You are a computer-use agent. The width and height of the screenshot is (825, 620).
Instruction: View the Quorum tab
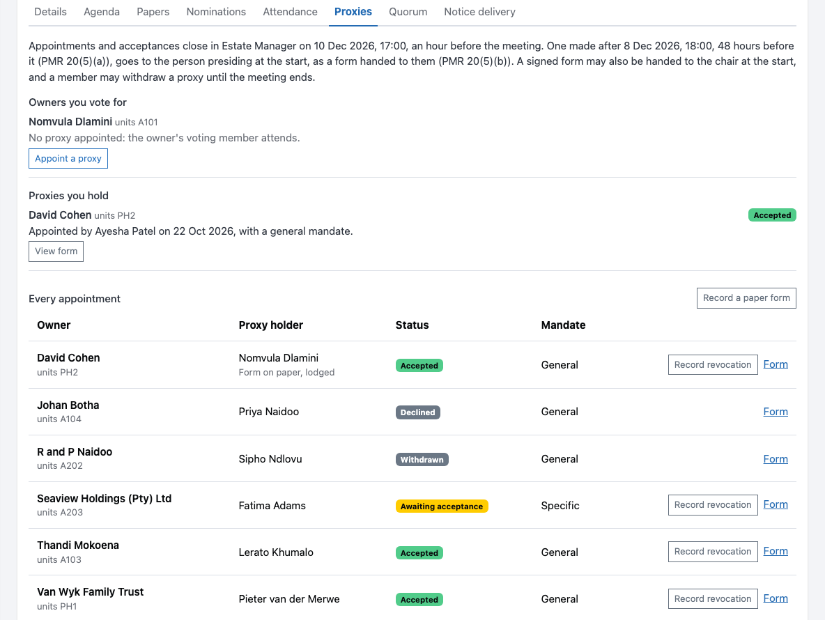click(x=408, y=12)
